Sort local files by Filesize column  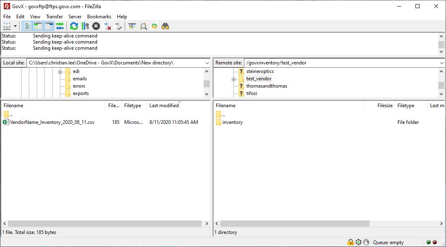click(114, 106)
